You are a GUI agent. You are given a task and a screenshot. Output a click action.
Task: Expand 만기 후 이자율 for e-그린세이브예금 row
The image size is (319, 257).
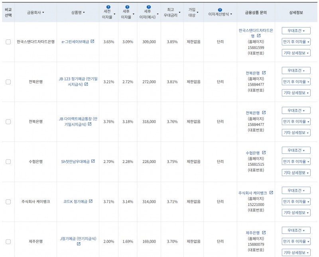coord(296,42)
